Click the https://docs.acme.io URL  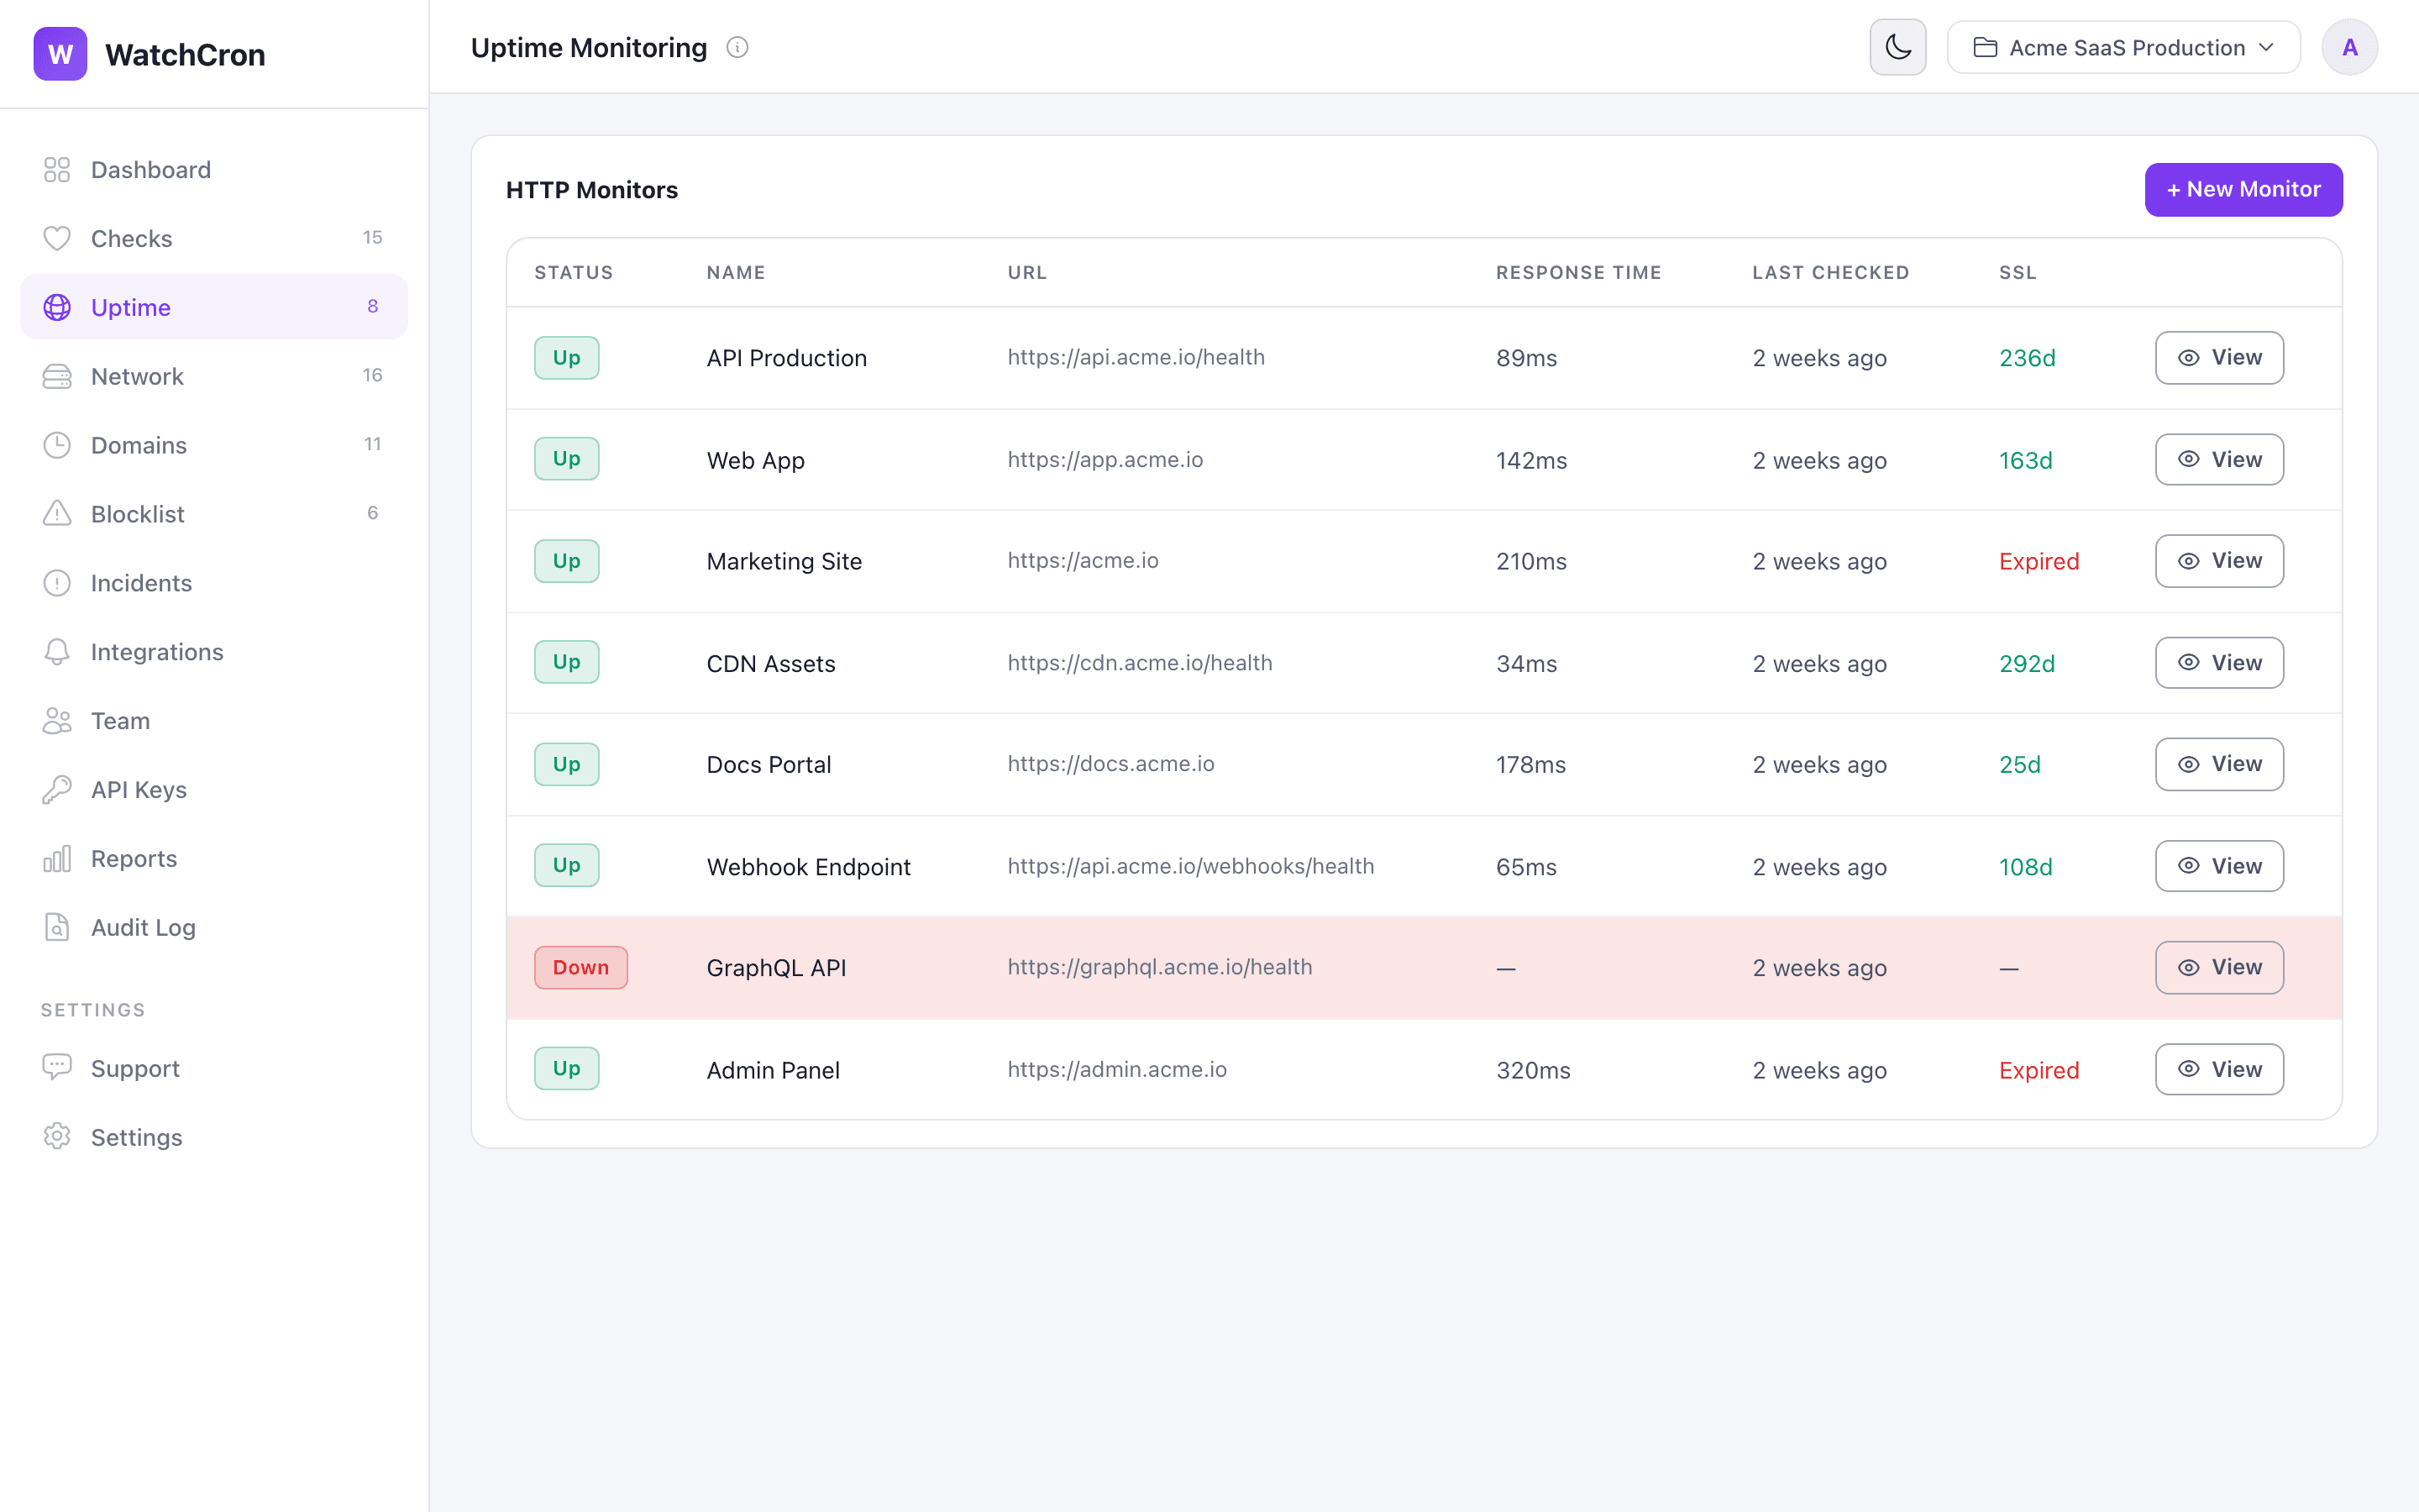(x=1110, y=764)
